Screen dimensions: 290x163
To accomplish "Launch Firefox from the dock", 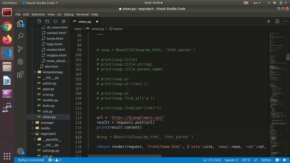I will coord(7,39).
